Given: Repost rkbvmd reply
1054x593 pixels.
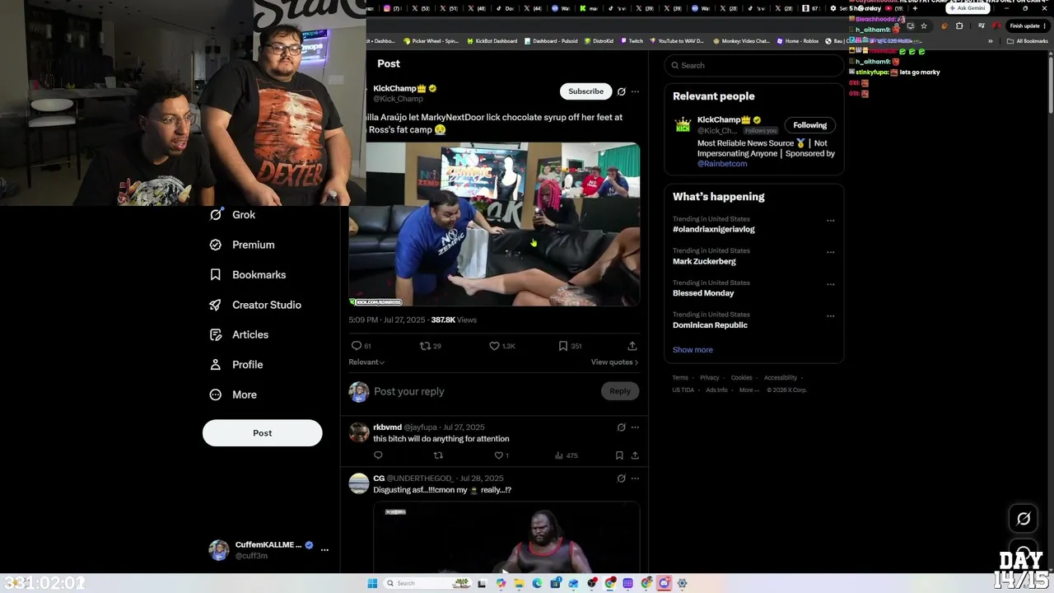Looking at the screenshot, I should (x=438, y=455).
